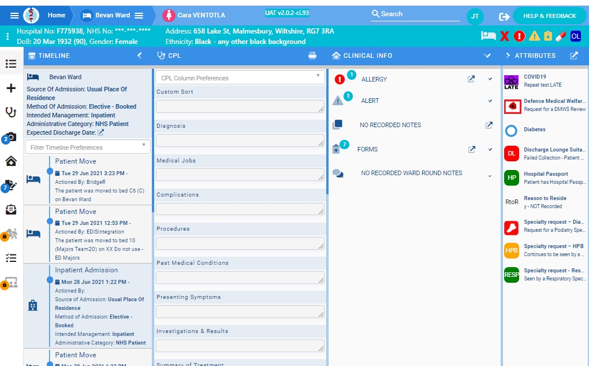Collapse the Timeline panel chevron
This screenshot has height=366, width=589.
tap(139, 56)
